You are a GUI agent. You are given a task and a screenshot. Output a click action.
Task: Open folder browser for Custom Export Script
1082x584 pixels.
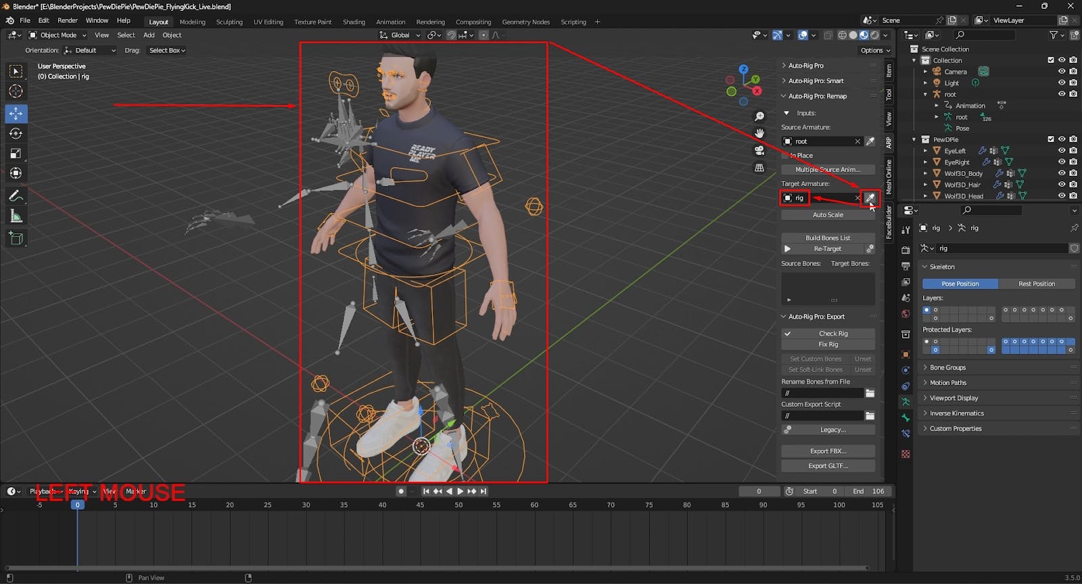[x=870, y=415]
